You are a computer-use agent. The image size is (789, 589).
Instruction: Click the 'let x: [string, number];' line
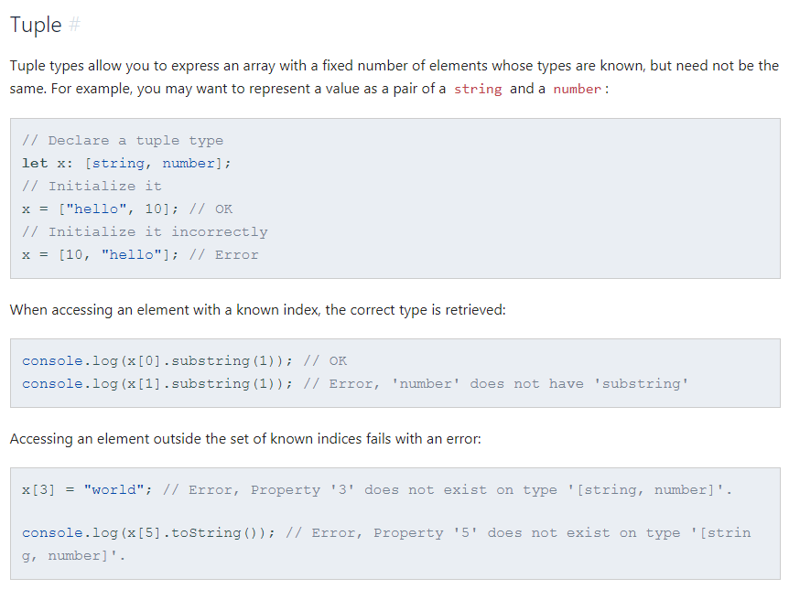click(x=126, y=164)
